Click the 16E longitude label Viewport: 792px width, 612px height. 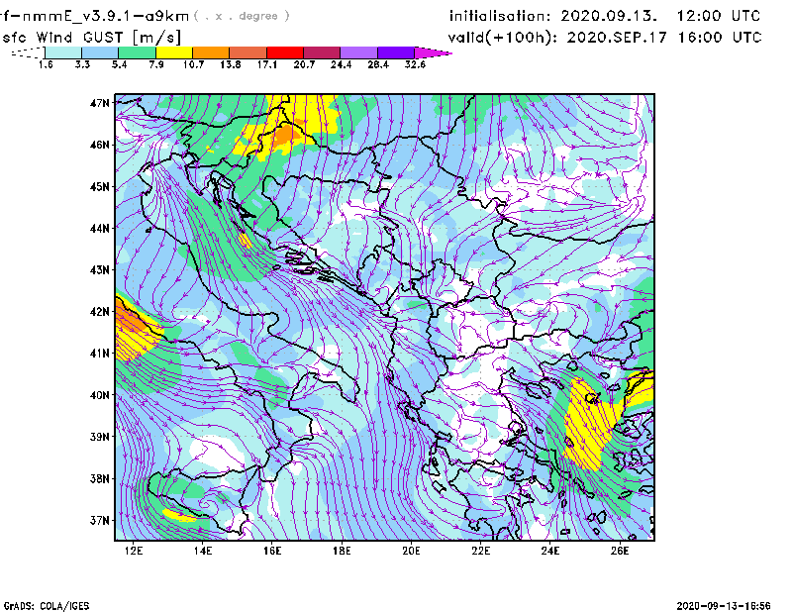pos(272,551)
